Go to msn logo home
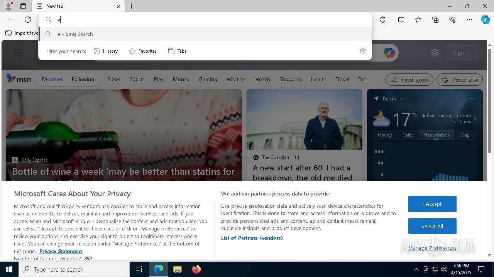This screenshot has height=277, width=494. (x=19, y=79)
